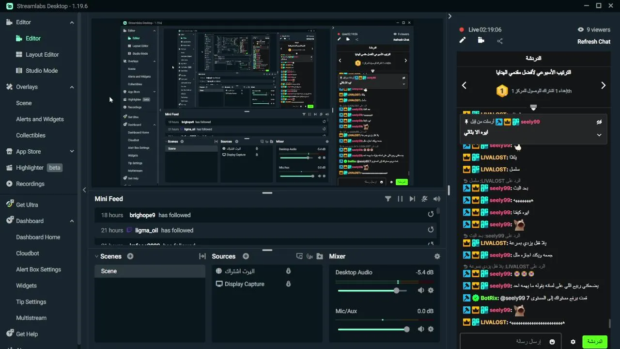Toggle the lock on Display Capture source

click(288, 284)
